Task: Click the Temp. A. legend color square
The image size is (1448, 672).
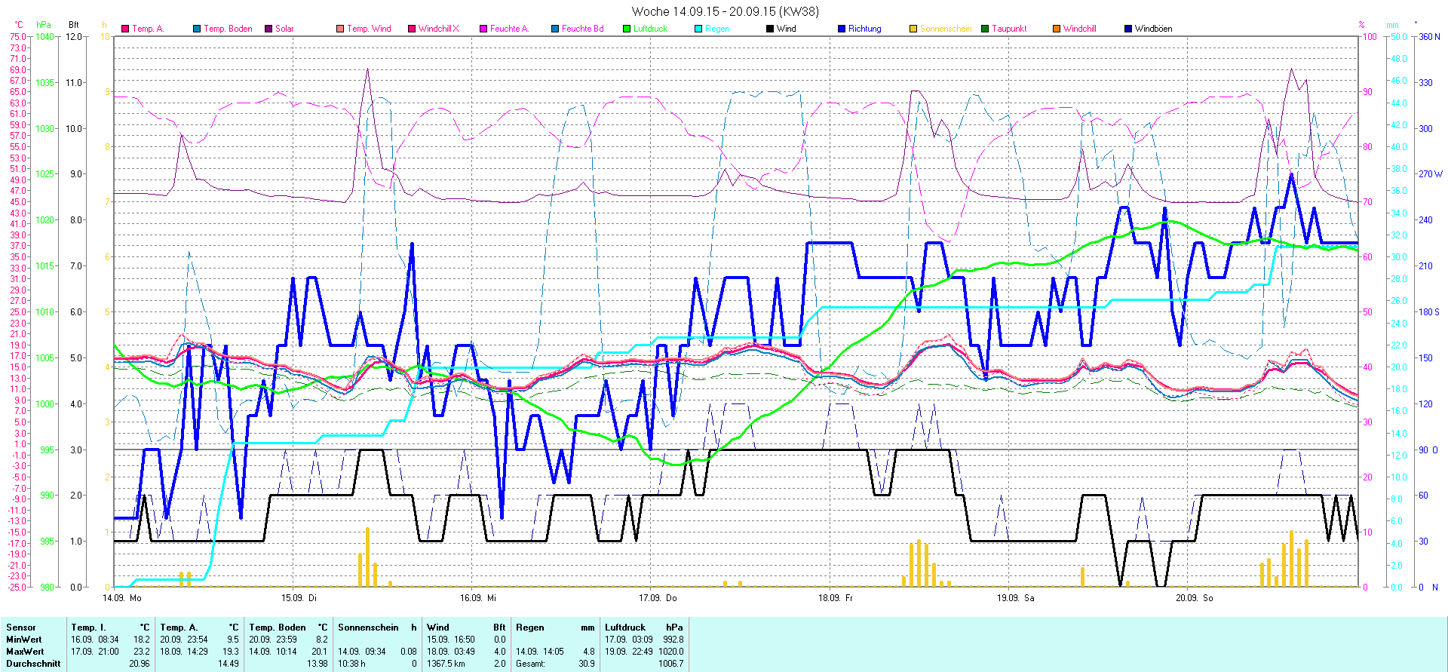Action: click(125, 29)
